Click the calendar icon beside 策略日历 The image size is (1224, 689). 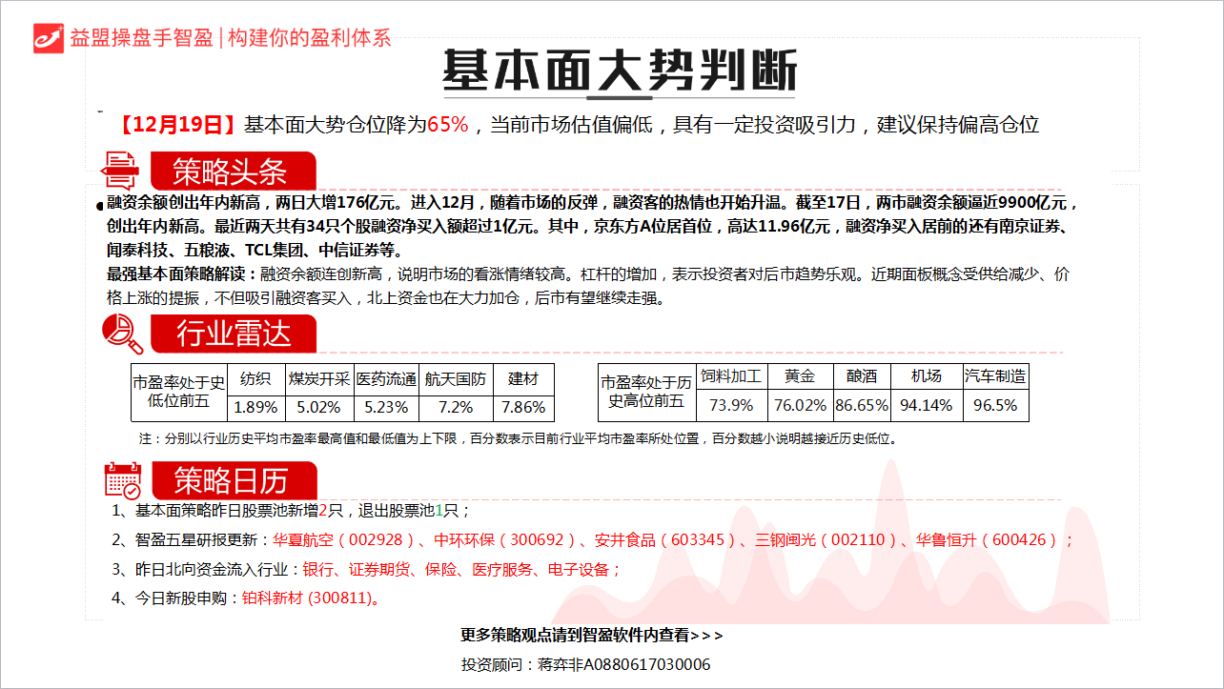pos(123,479)
